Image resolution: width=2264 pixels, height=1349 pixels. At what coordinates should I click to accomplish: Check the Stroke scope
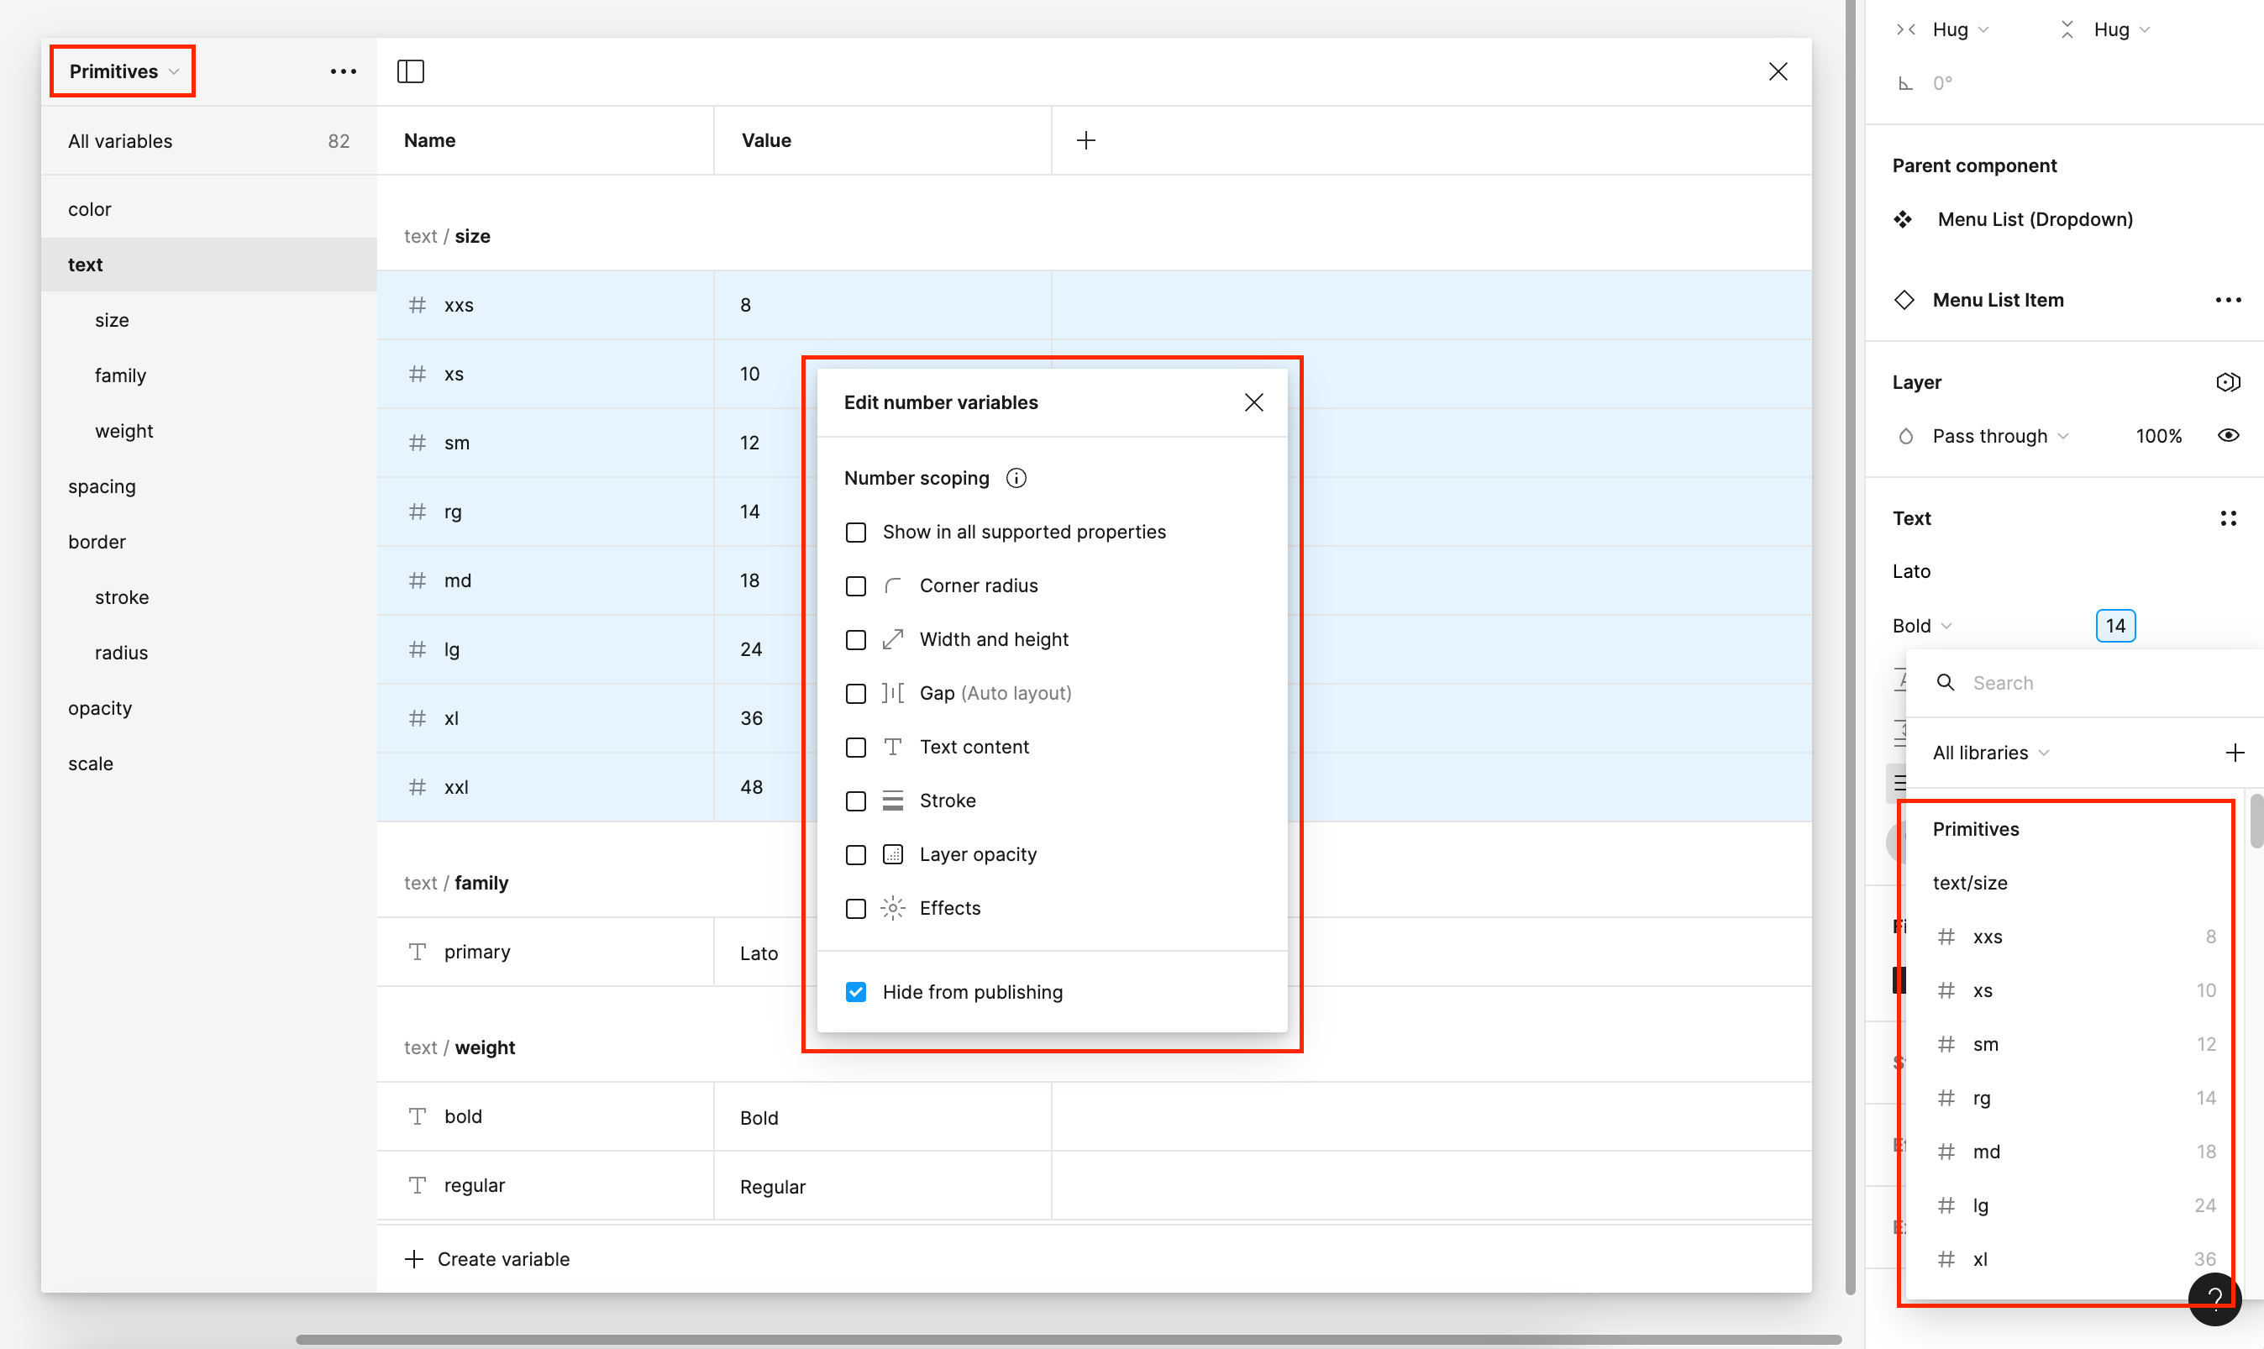coord(856,800)
